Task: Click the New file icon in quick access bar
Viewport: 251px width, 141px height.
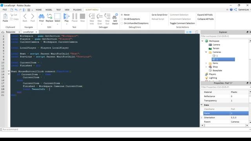Action: point(12,10)
